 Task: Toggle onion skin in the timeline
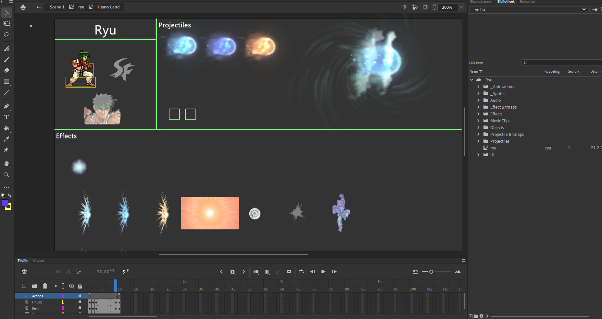256,272
